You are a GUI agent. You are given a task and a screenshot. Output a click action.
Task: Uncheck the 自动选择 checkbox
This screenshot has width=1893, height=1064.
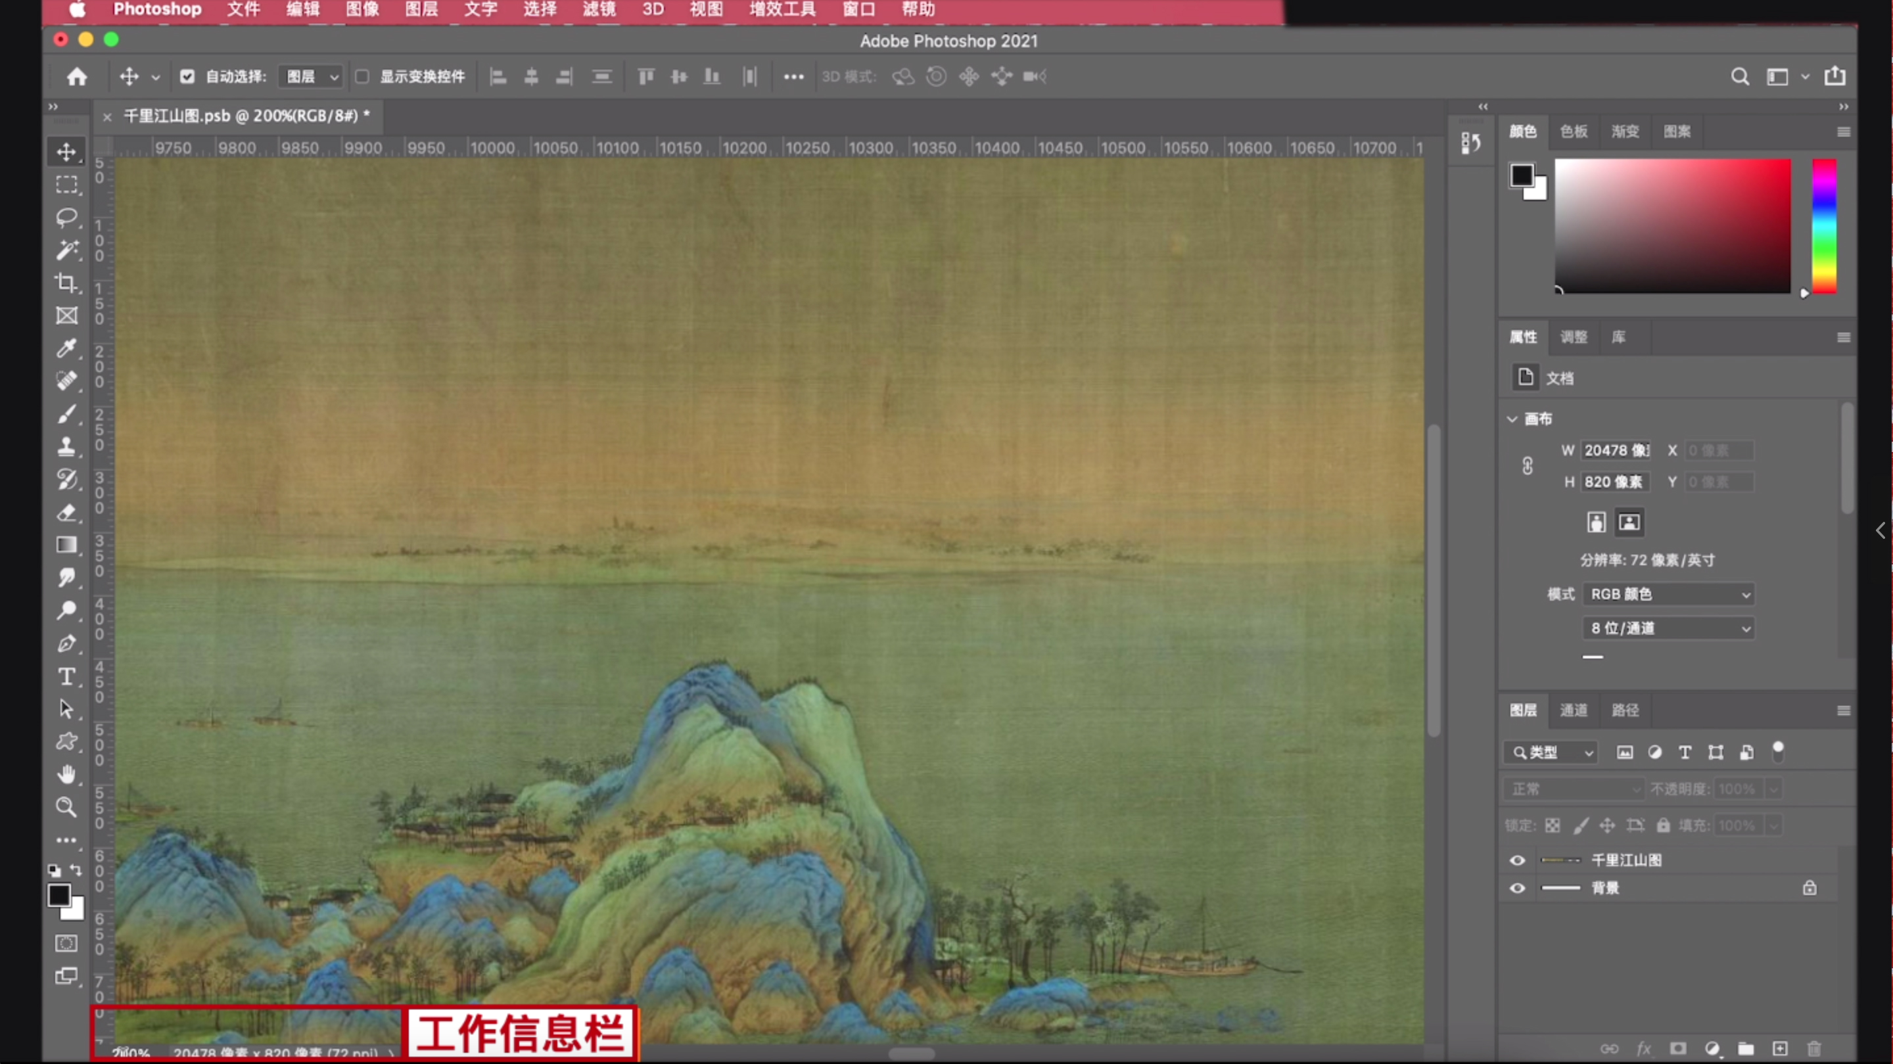pos(187,76)
